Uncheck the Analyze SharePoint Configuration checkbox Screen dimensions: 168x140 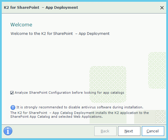click(x=12, y=93)
